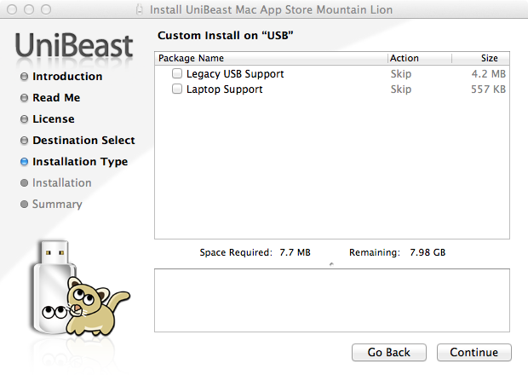The height and width of the screenshot is (375, 528).
Task: Enable the Legacy USB Support checkbox
Action: pyautogui.click(x=177, y=74)
